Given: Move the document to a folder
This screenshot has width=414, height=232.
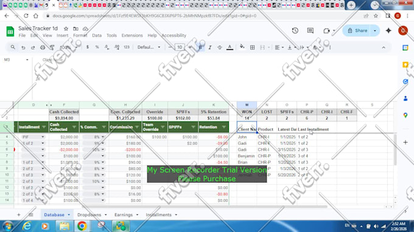Looking at the screenshot, I should click(x=75, y=29).
